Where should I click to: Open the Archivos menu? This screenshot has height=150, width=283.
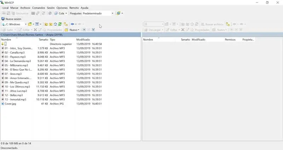click(25, 8)
